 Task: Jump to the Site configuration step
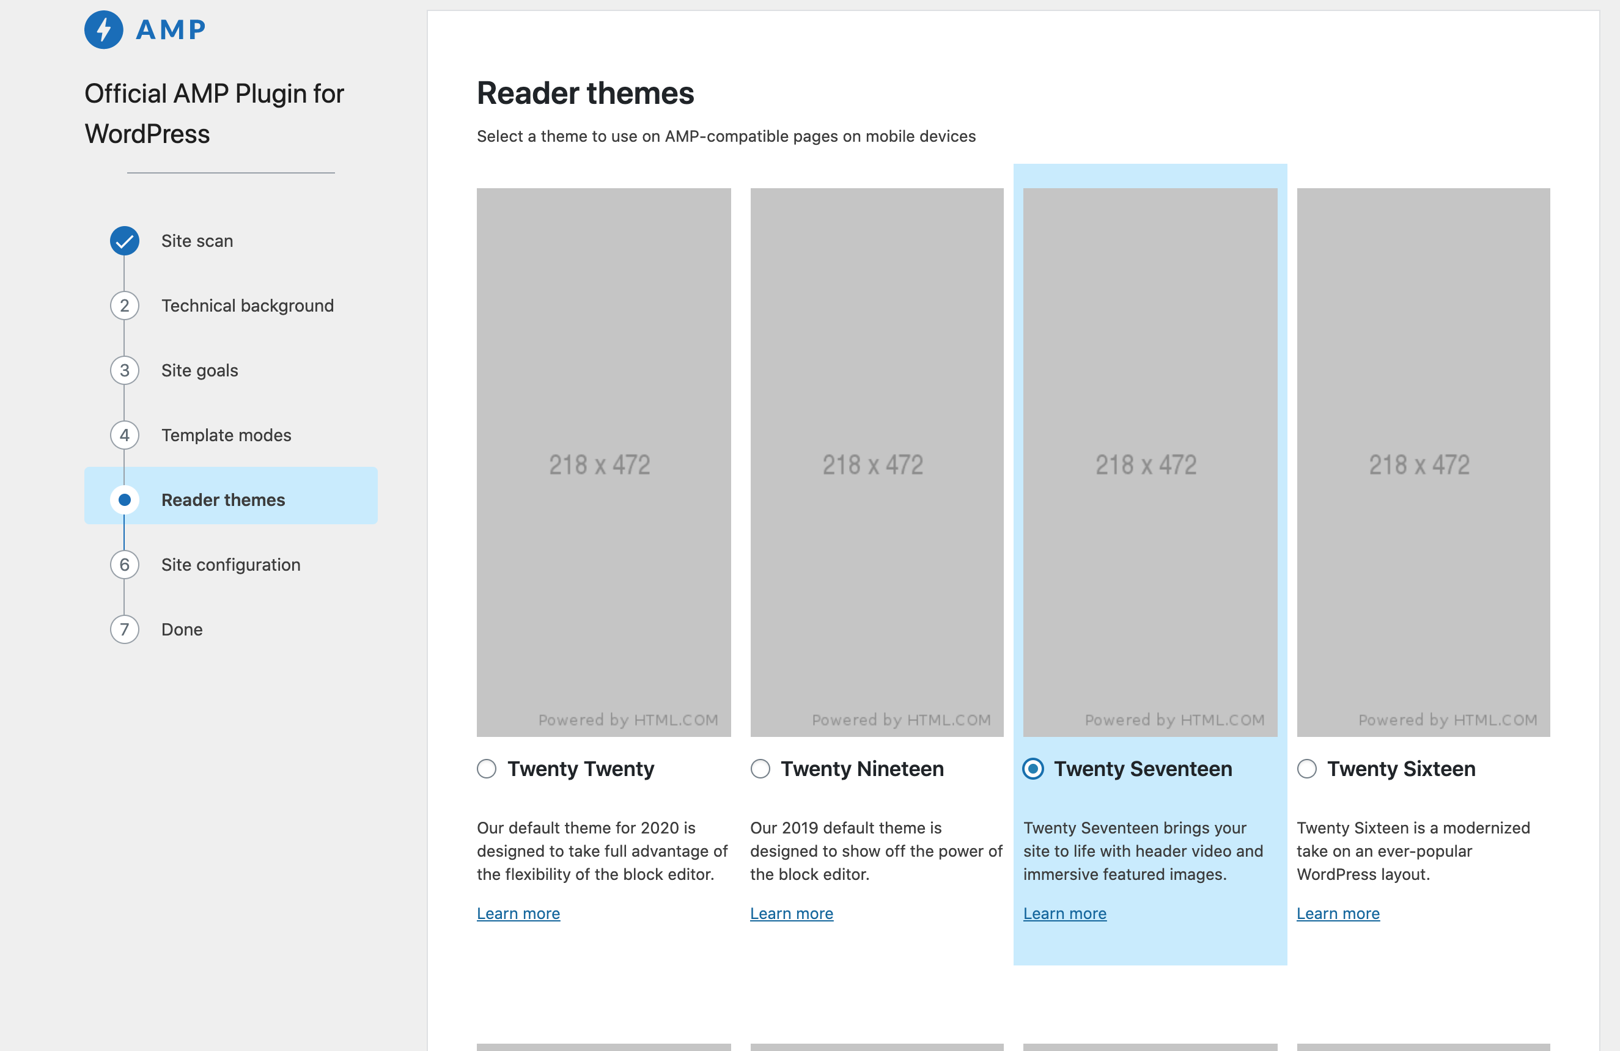(x=230, y=565)
